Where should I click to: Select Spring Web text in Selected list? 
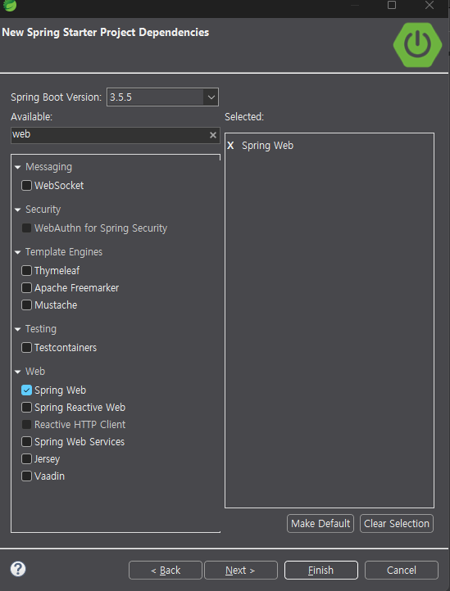coord(267,146)
